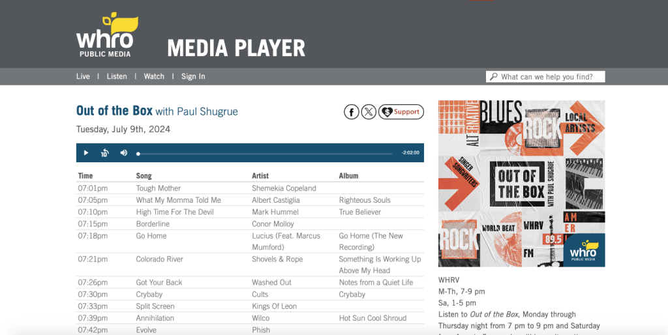This screenshot has width=668, height=335.
Task: Play the Out of the Box episode
Action: point(86,153)
